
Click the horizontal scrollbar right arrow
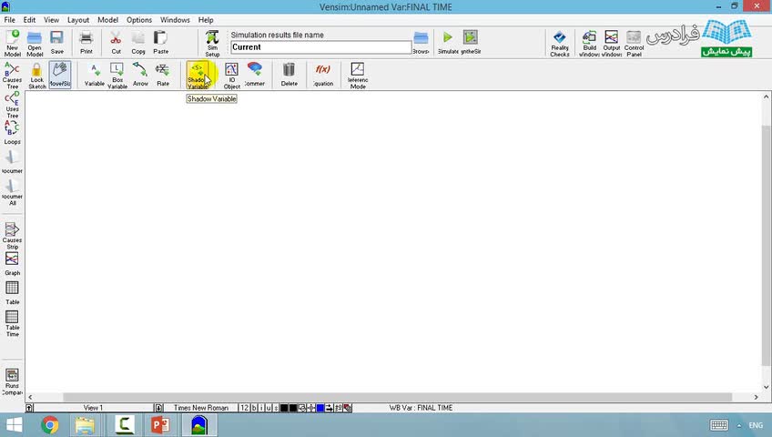coord(757,397)
